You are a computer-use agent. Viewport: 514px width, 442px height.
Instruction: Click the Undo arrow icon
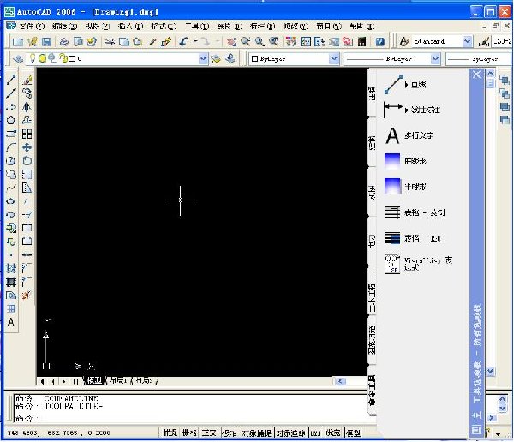[184, 42]
